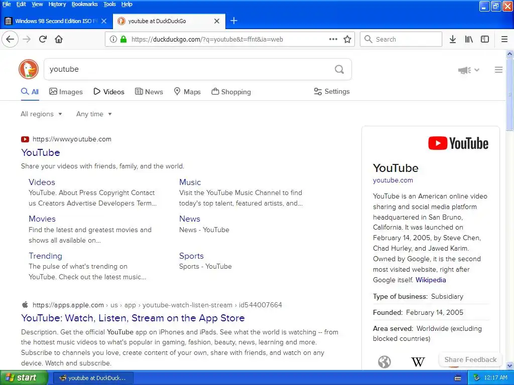This screenshot has width=514, height=385.
Task: Click the 12:17 AM taskbar clock
Action: pos(495,378)
